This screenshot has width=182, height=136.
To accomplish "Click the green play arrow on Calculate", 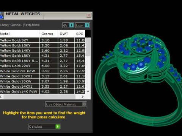I will [x=58, y=127].
